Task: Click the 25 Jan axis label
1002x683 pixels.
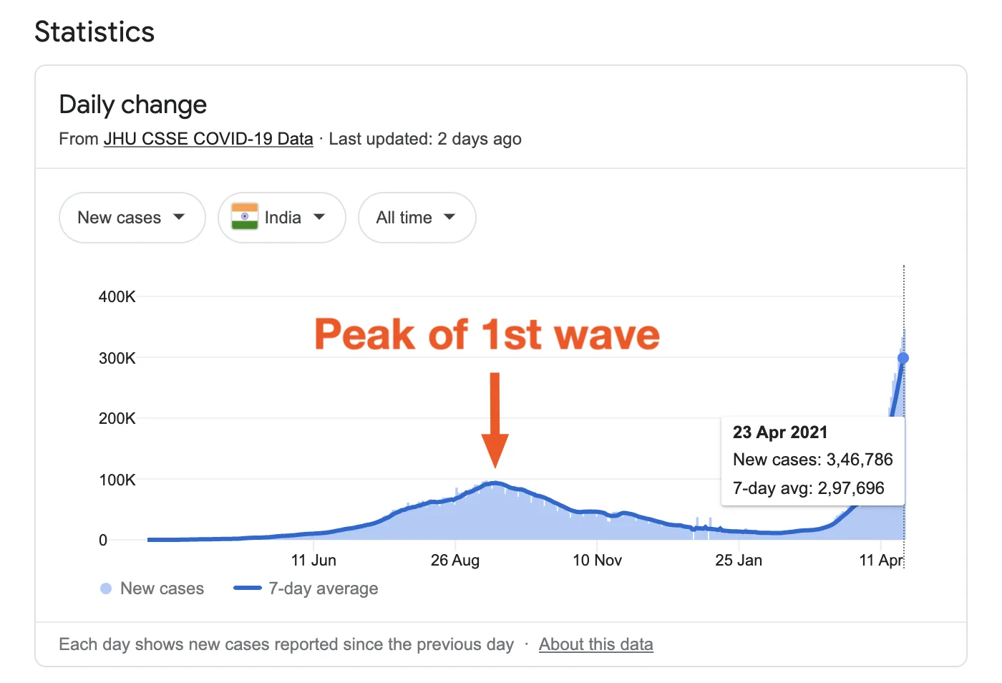Action: (x=739, y=560)
